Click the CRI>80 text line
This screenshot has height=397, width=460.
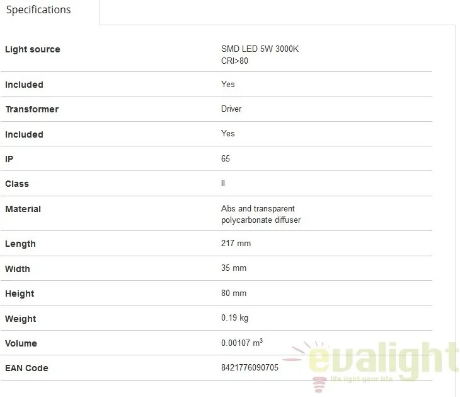tap(234, 61)
